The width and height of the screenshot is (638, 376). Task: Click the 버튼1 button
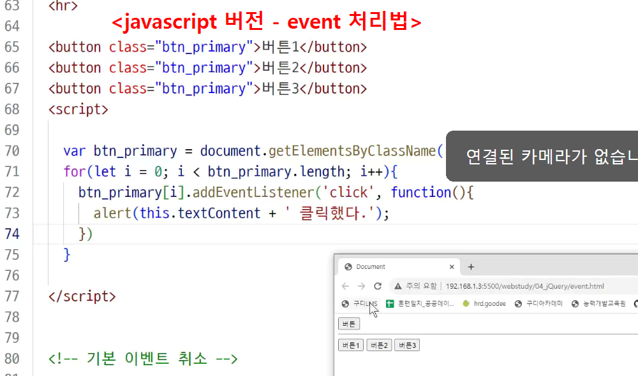point(351,345)
